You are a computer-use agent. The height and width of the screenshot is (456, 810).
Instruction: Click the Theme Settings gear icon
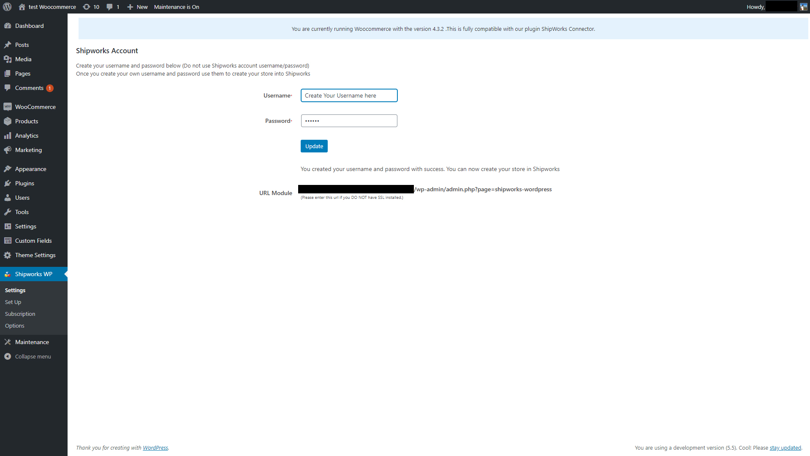click(x=8, y=255)
